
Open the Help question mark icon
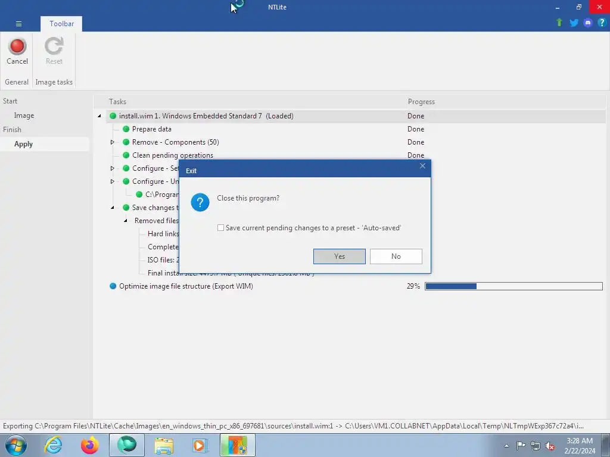click(x=602, y=23)
